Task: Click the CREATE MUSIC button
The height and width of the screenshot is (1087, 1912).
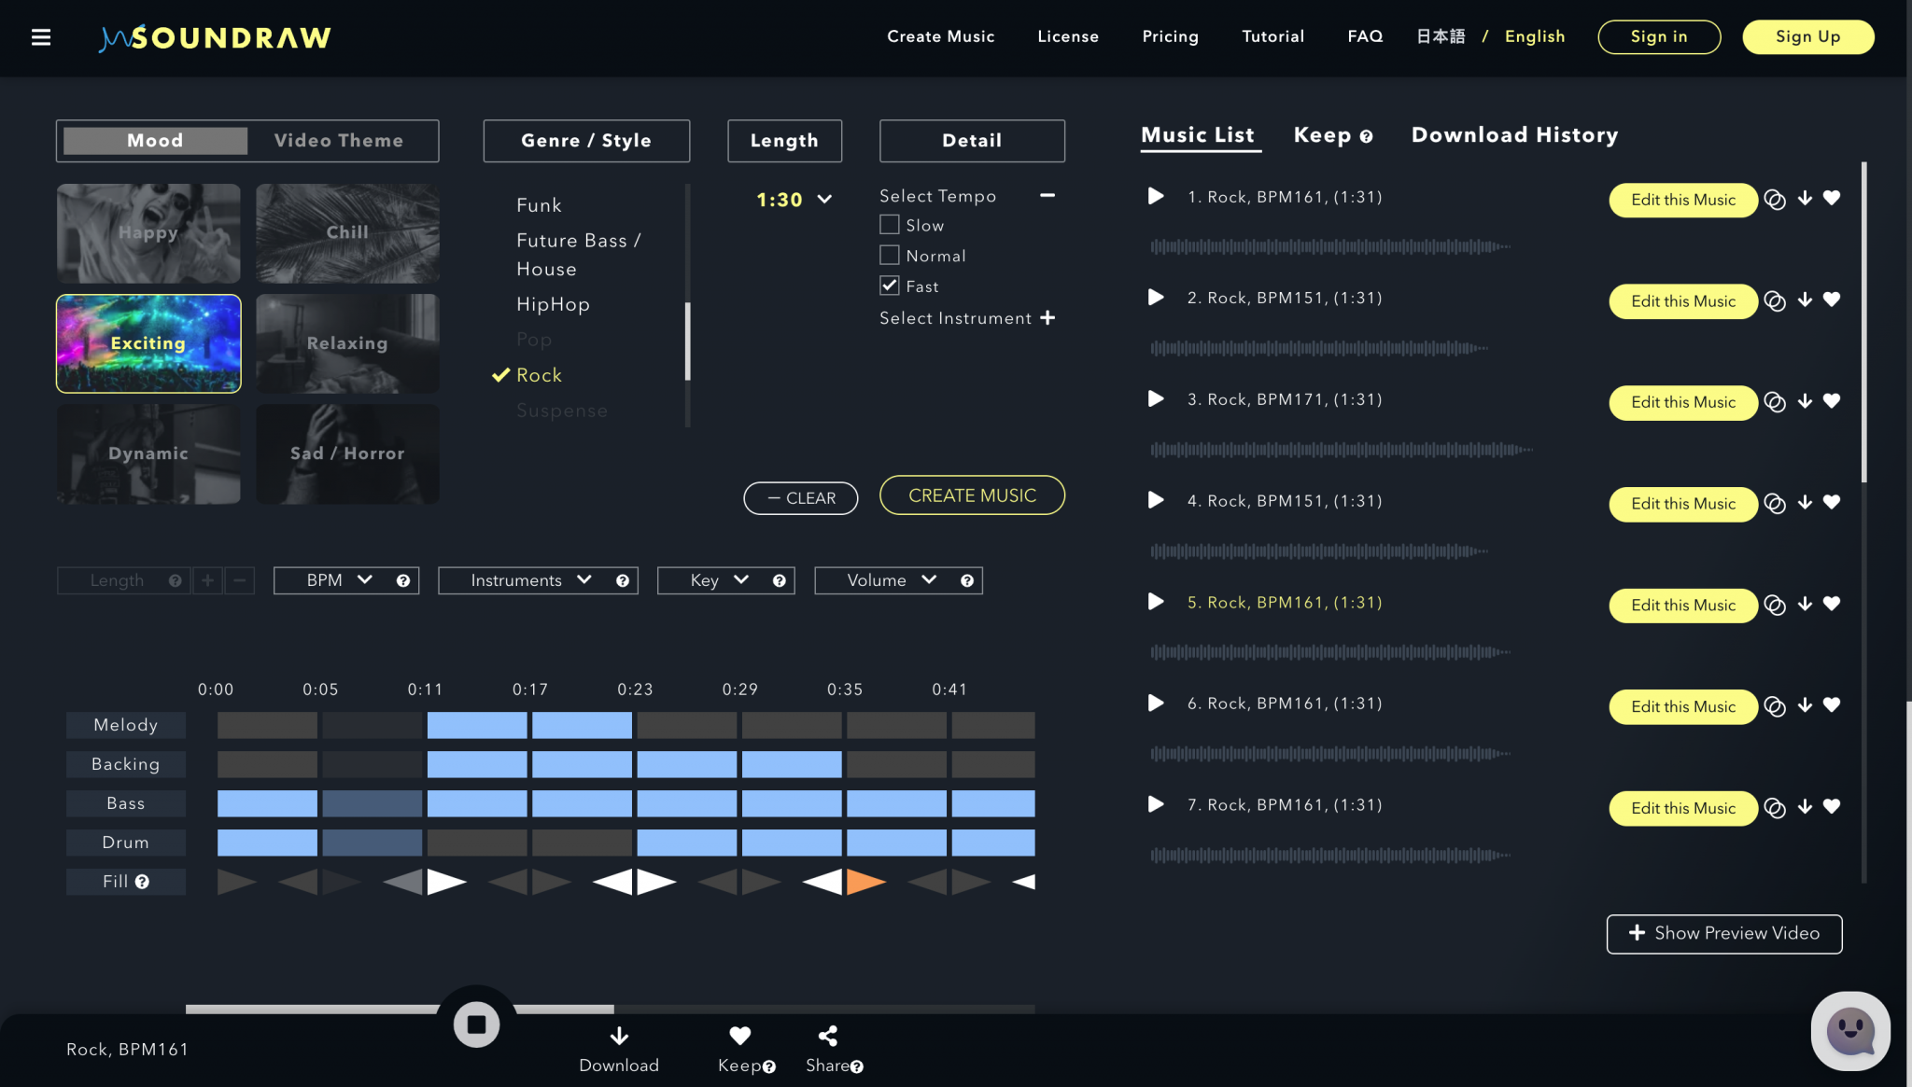Action: [972, 495]
